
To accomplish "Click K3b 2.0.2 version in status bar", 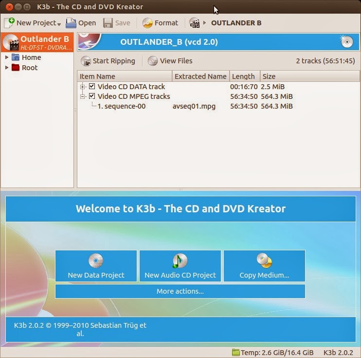I will click(338, 353).
